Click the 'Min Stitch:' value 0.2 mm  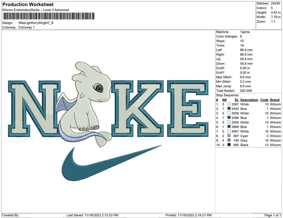[x=245, y=82]
